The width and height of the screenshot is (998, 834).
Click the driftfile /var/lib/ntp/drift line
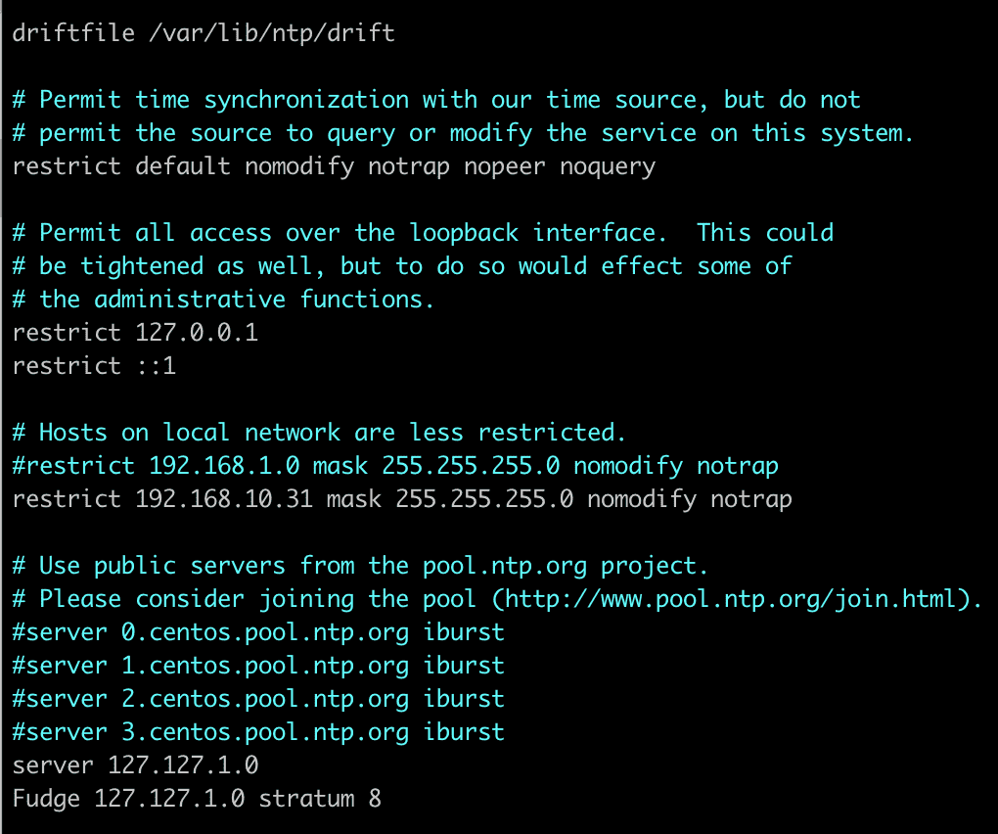pos(204,33)
